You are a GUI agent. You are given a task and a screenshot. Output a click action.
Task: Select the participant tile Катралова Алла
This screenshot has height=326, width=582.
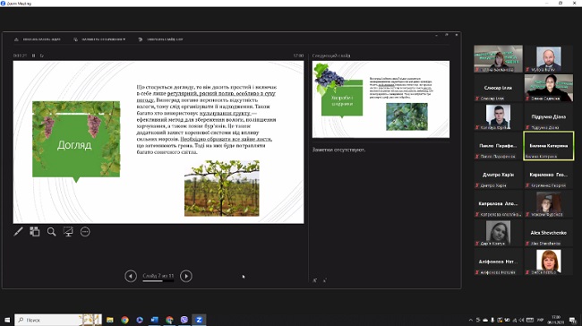498,204
